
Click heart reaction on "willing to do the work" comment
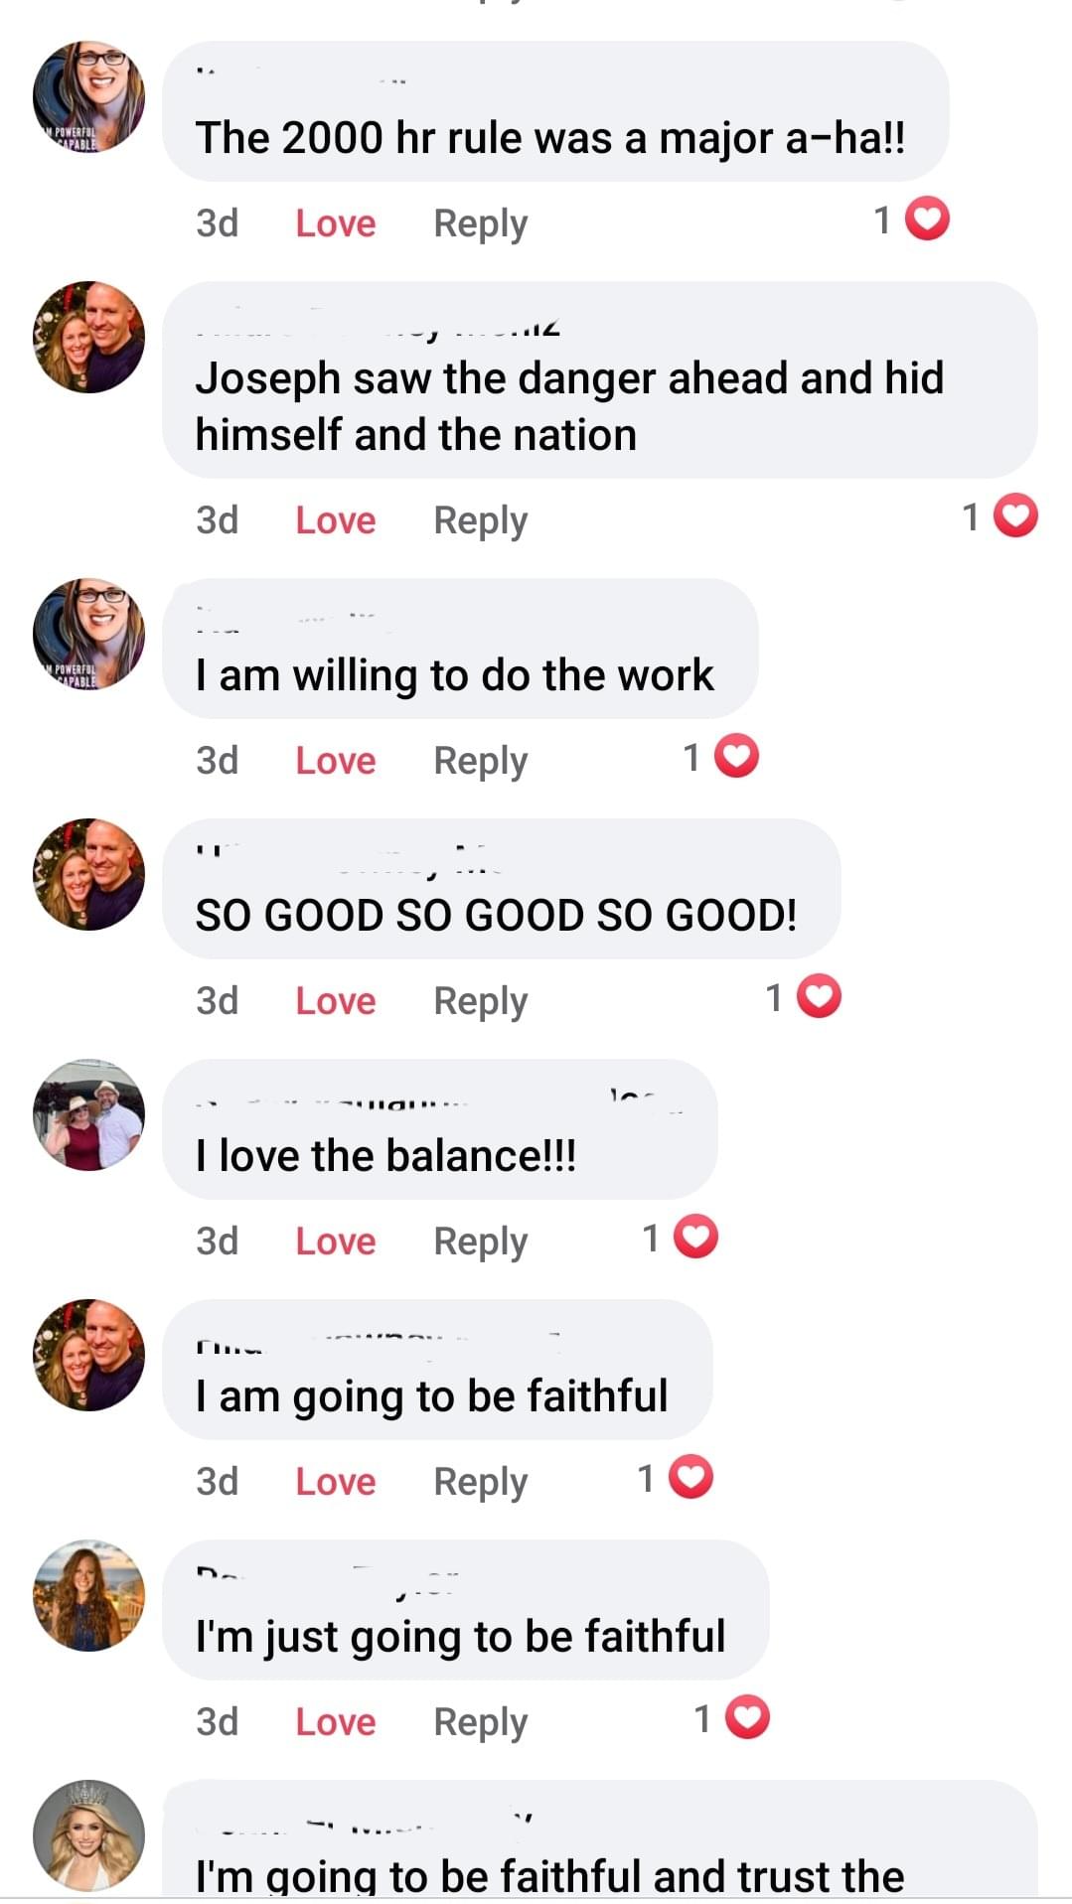point(738,757)
